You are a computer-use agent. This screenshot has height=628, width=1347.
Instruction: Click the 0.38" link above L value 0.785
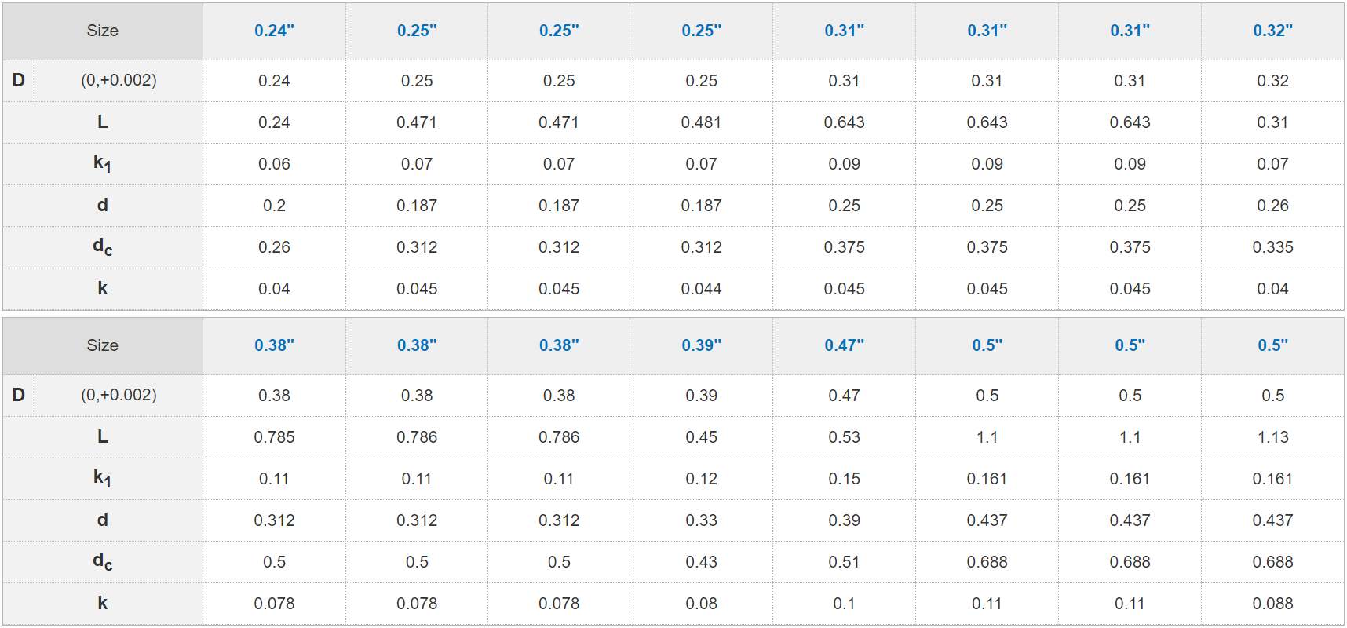(x=274, y=345)
